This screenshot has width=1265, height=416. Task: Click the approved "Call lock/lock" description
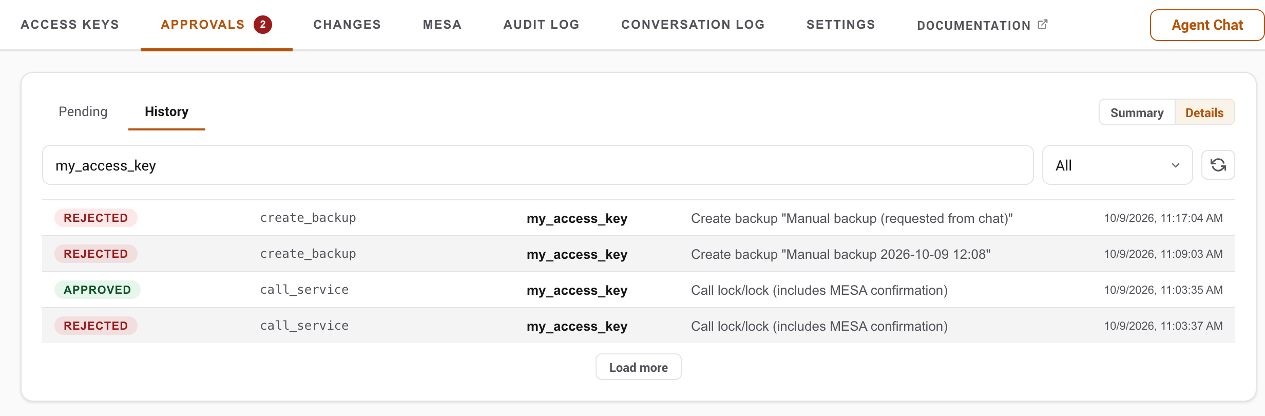[x=819, y=290]
